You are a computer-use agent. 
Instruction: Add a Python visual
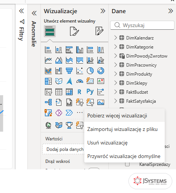click(x=90, y=91)
